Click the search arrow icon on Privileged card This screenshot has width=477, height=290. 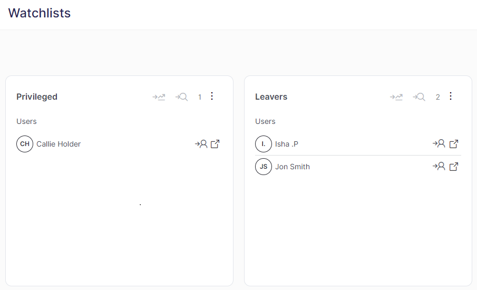(x=182, y=97)
